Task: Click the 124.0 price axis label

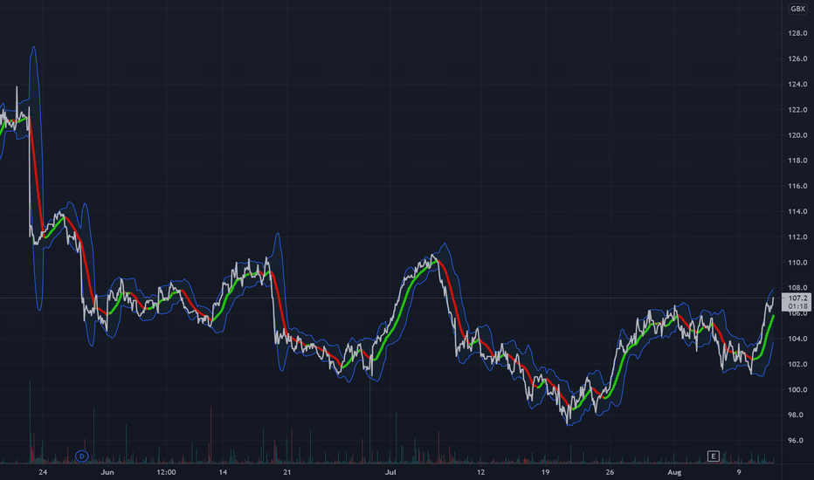Action: pos(797,84)
